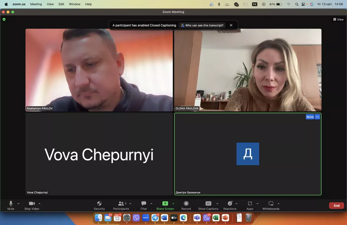Open the Window menu in menu bar
The height and width of the screenshot is (225, 347).
(75, 4)
